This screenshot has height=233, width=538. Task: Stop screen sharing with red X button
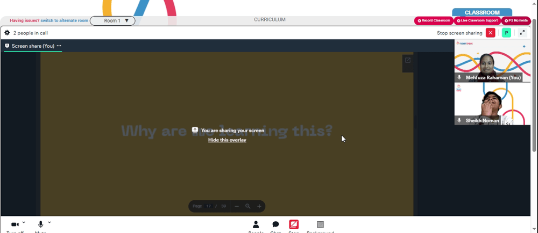(490, 33)
